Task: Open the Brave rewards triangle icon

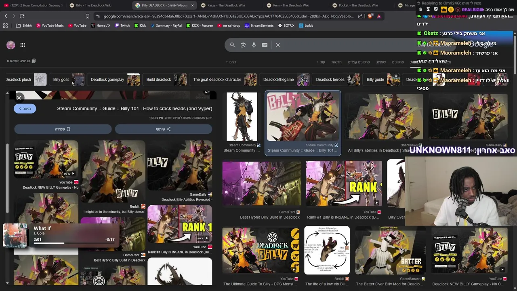Action: pos(379,16)
